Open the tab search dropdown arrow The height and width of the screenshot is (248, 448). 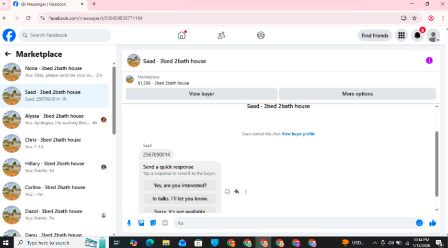[4, 4]
